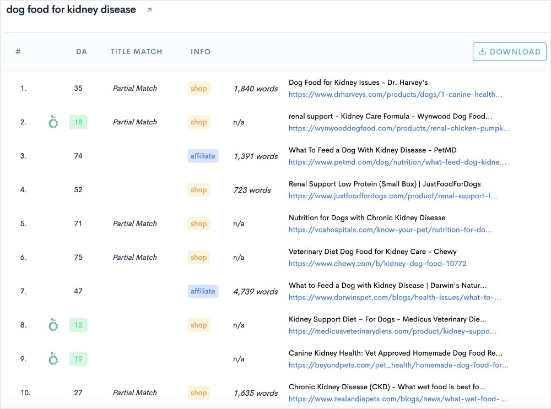This screenshot has width=551, height=409.
Task: Click the TITLE MATCH column header
Action: pyautogui.click(x=136, y=51)
